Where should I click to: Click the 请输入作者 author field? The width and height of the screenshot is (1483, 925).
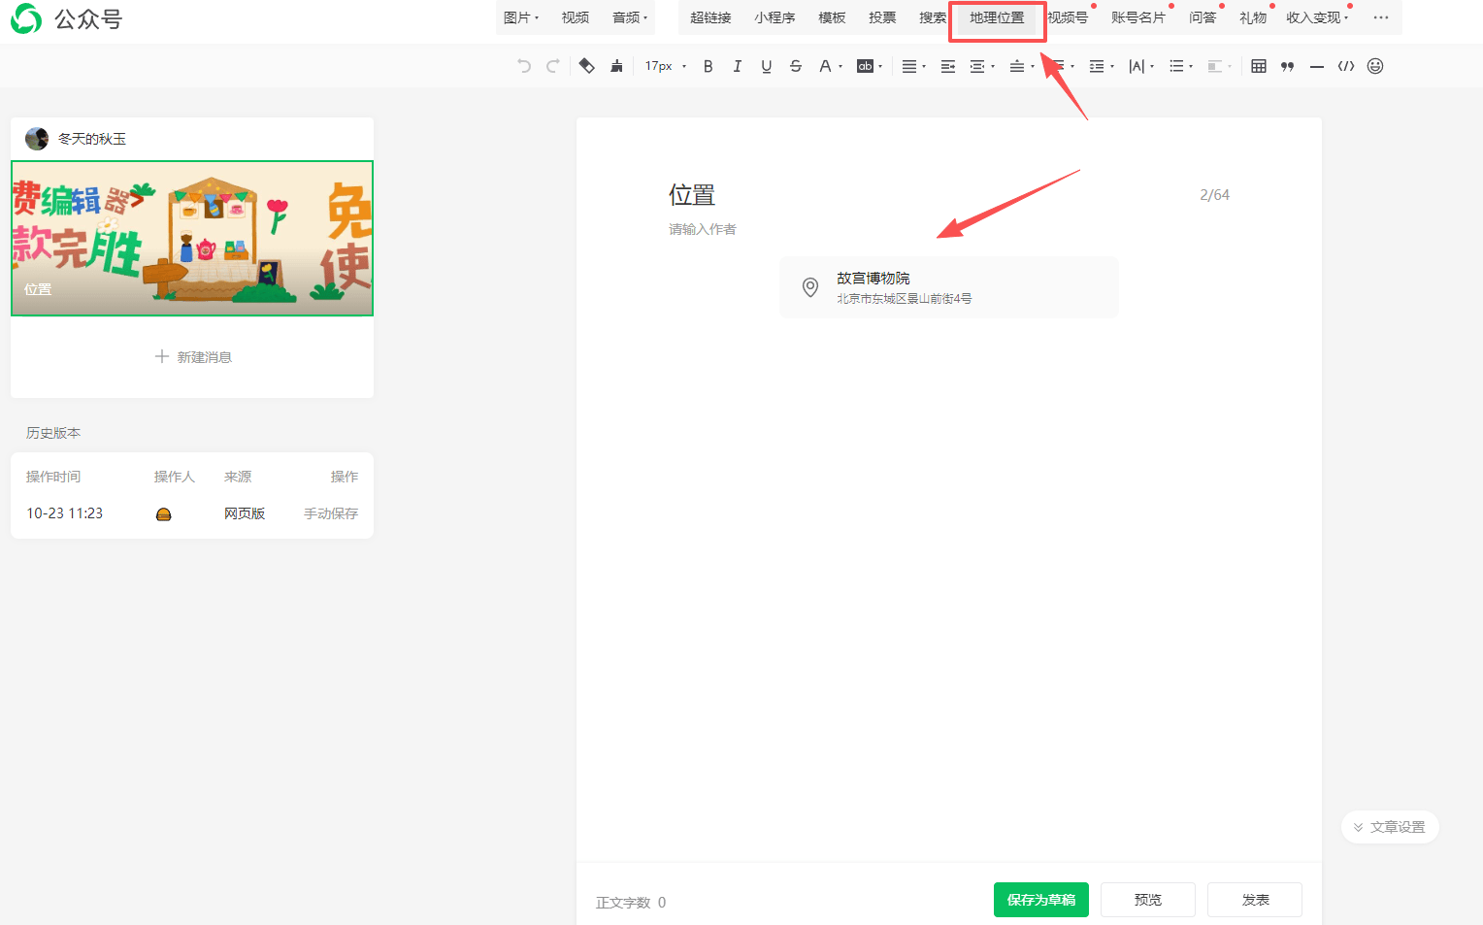[703, 229]
